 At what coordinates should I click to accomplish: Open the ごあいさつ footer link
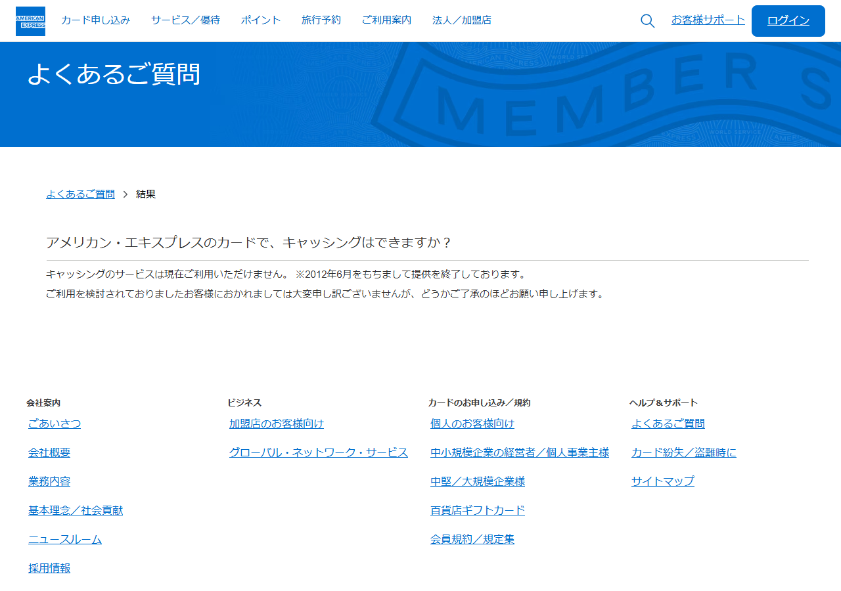pos(55,424)
